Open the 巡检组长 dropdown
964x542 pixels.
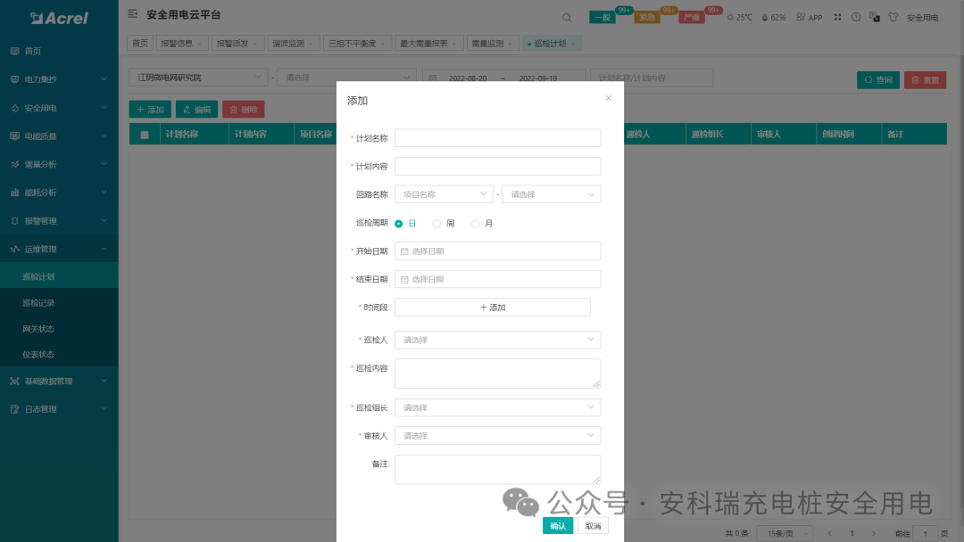[x=497, y=407]
